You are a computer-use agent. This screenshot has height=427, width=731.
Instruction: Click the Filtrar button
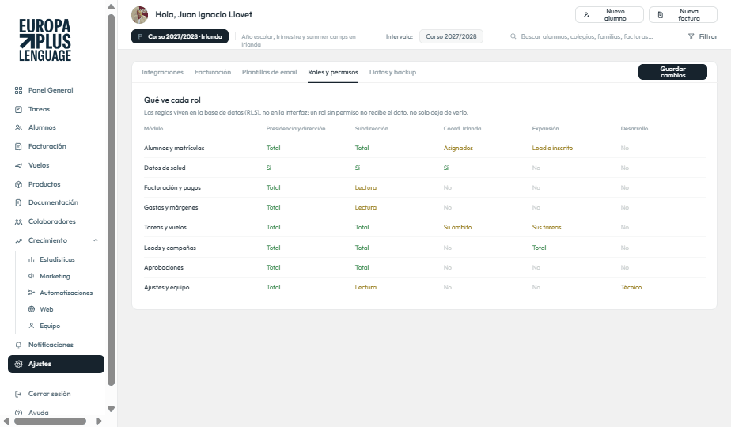click(703, 36)
